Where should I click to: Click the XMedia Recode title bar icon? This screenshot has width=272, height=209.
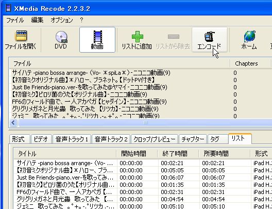tap(8, 8)
